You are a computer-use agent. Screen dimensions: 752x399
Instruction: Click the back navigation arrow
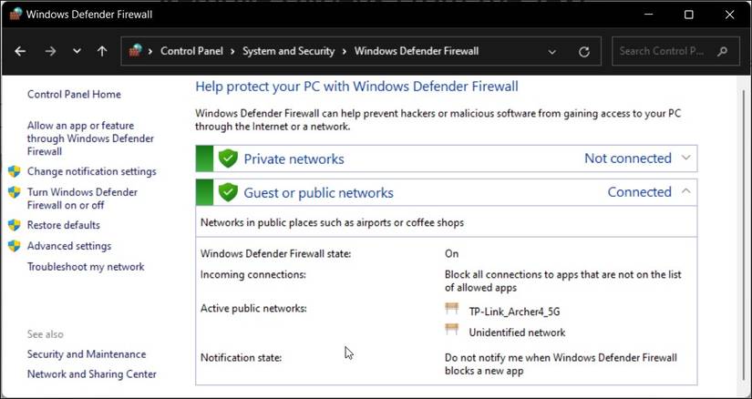click(20, 52)
